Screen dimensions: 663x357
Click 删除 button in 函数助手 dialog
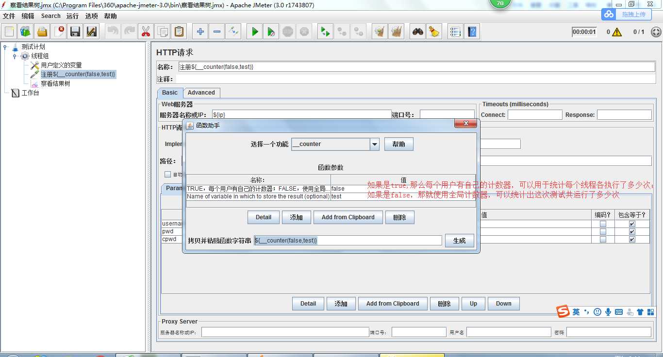pyautogui.click(x=399, y=217)
